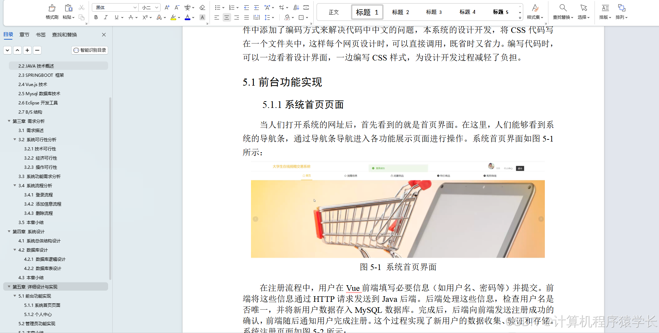Close the navigation pane with X
The image size is (659, 333).
pos(104,35)
